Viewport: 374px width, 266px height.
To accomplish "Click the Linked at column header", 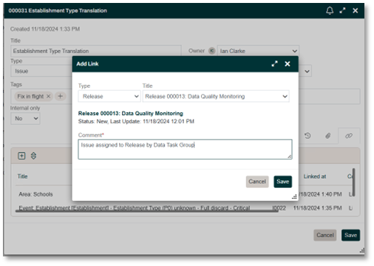I will 315,177.
